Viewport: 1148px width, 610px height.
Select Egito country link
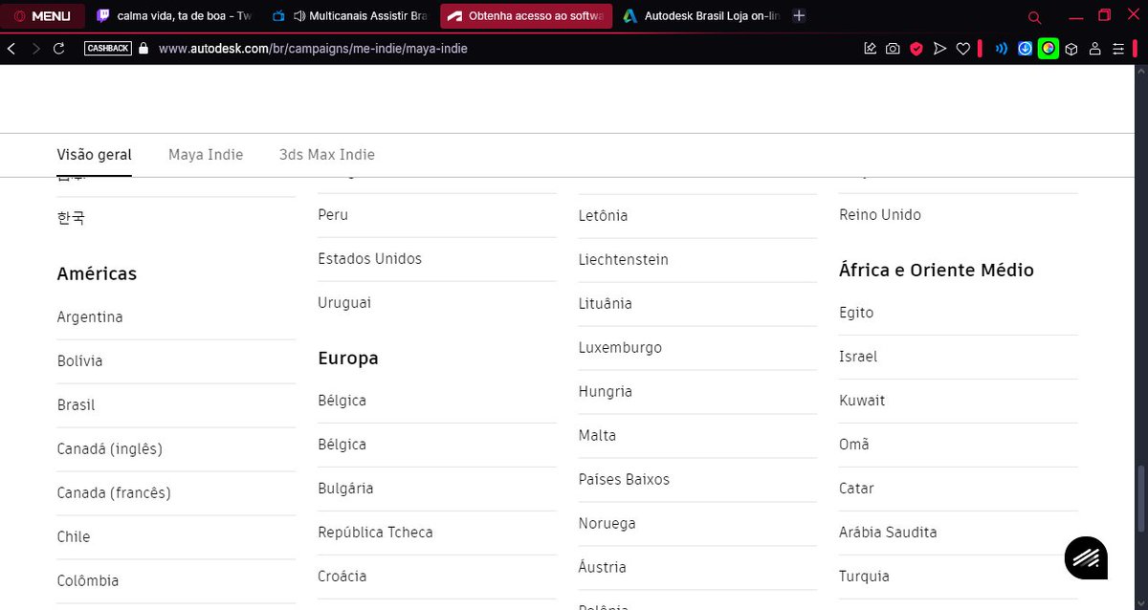pos(856,313)
